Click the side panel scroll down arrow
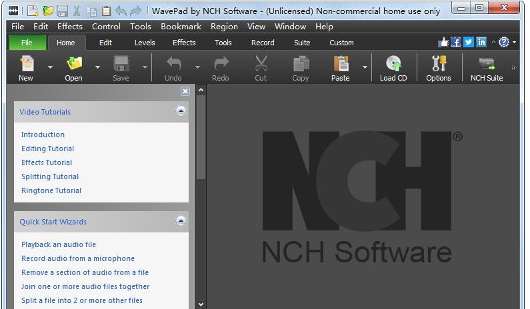The image size is (530, 309). [201, 304]
